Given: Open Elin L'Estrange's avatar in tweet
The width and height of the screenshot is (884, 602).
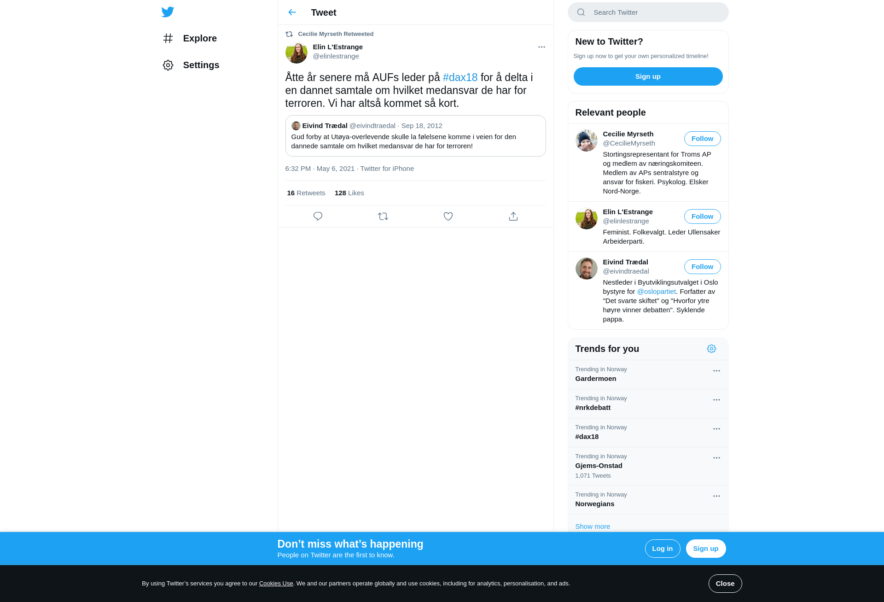Looking at the screenshot, I should click(x=296, y=53).
